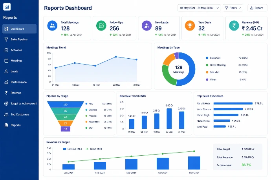Click the date range chevron arrow
Image resolution: width=271 pixels, height=180 pixels.
point(218,8)
